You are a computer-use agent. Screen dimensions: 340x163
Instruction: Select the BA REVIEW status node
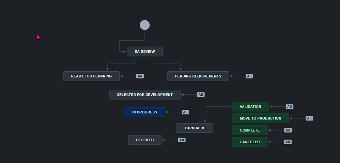click(145, 52)
